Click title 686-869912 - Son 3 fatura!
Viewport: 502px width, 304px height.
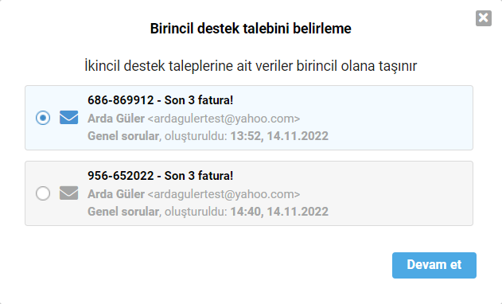(x=161, y=100)
